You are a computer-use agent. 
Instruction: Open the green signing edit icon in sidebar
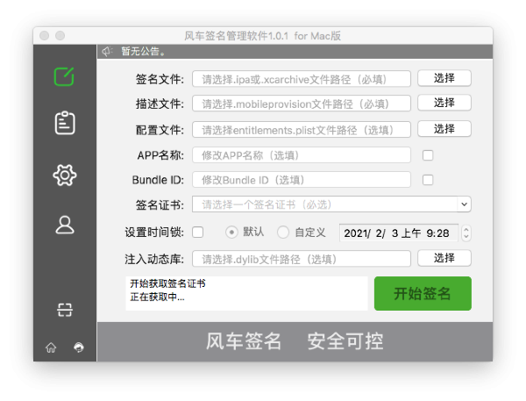(64, 76)
